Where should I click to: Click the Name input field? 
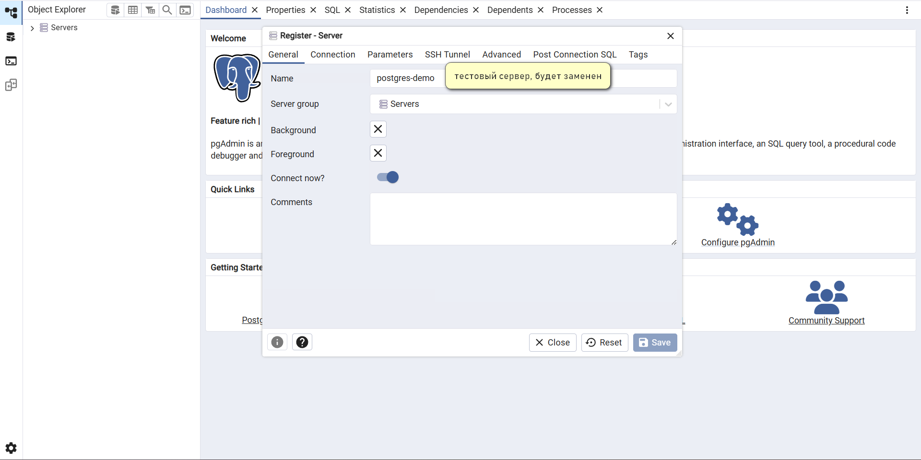(523, 79)
